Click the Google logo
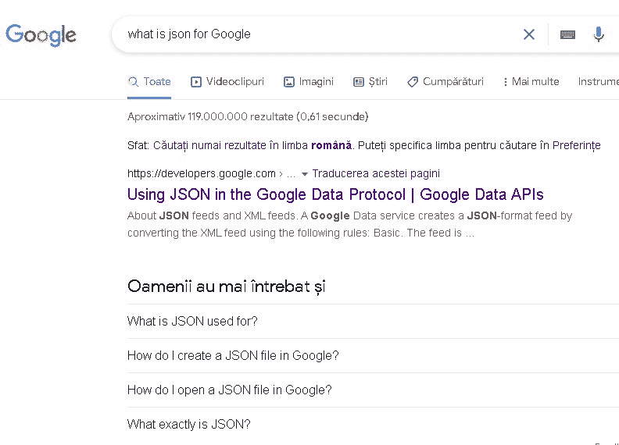 pyautogui.click(x=41, y=34)
